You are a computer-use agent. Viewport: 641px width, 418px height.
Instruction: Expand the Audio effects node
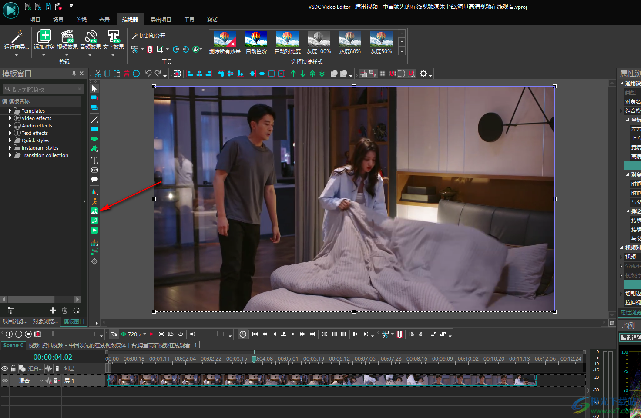[x=10, y=126]
